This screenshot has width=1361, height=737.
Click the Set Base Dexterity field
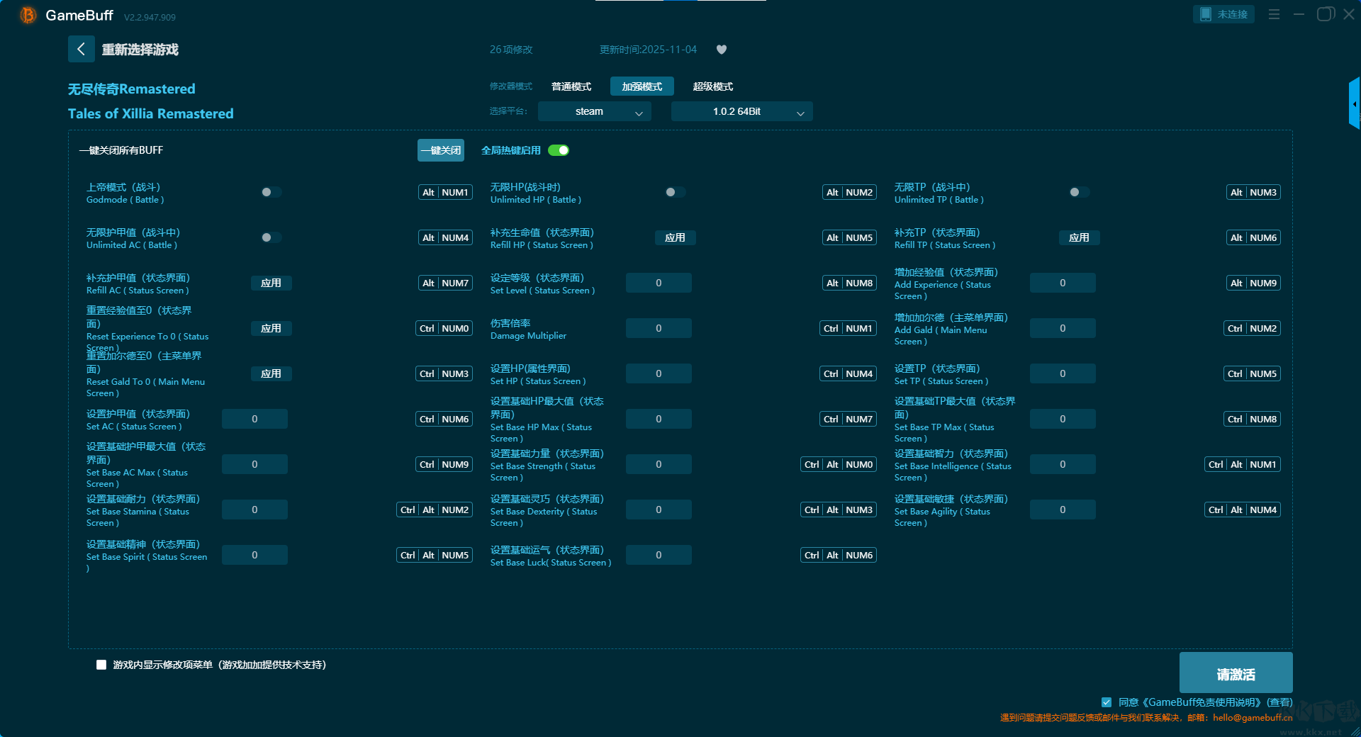[x=659, y=510]
